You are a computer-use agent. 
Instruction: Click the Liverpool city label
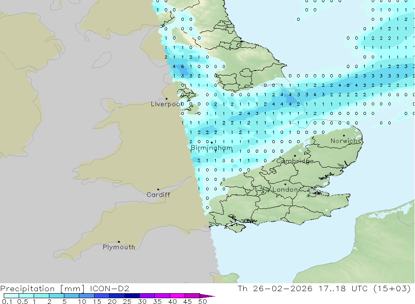[x=167, y=104]
